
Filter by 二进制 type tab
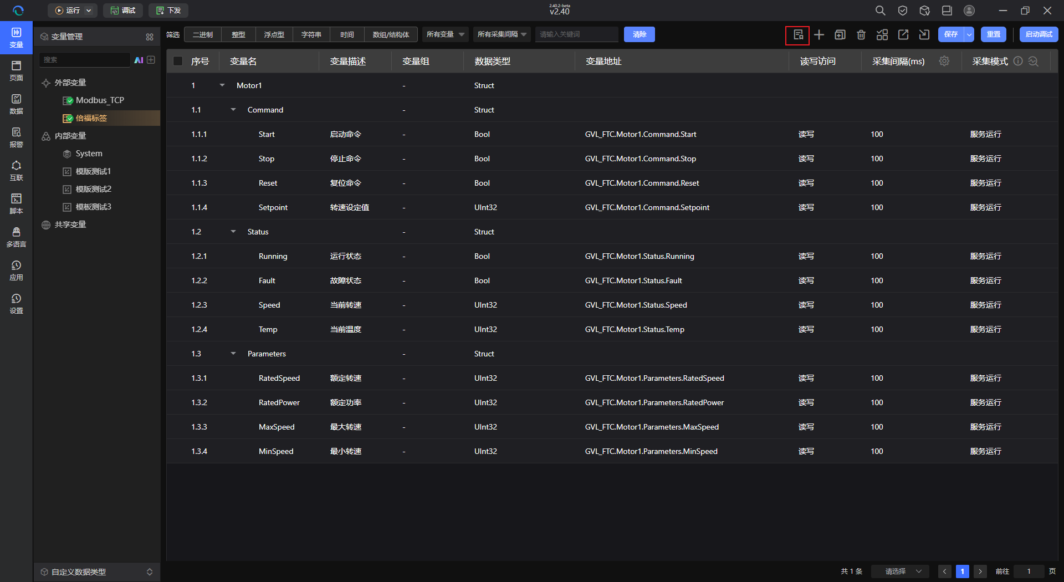click(x=203, y=34)
